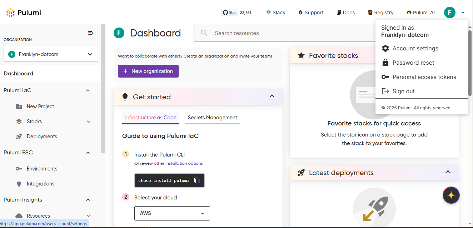
Task: Click the Resources cloud icon
Action: (x=19, y=216)
